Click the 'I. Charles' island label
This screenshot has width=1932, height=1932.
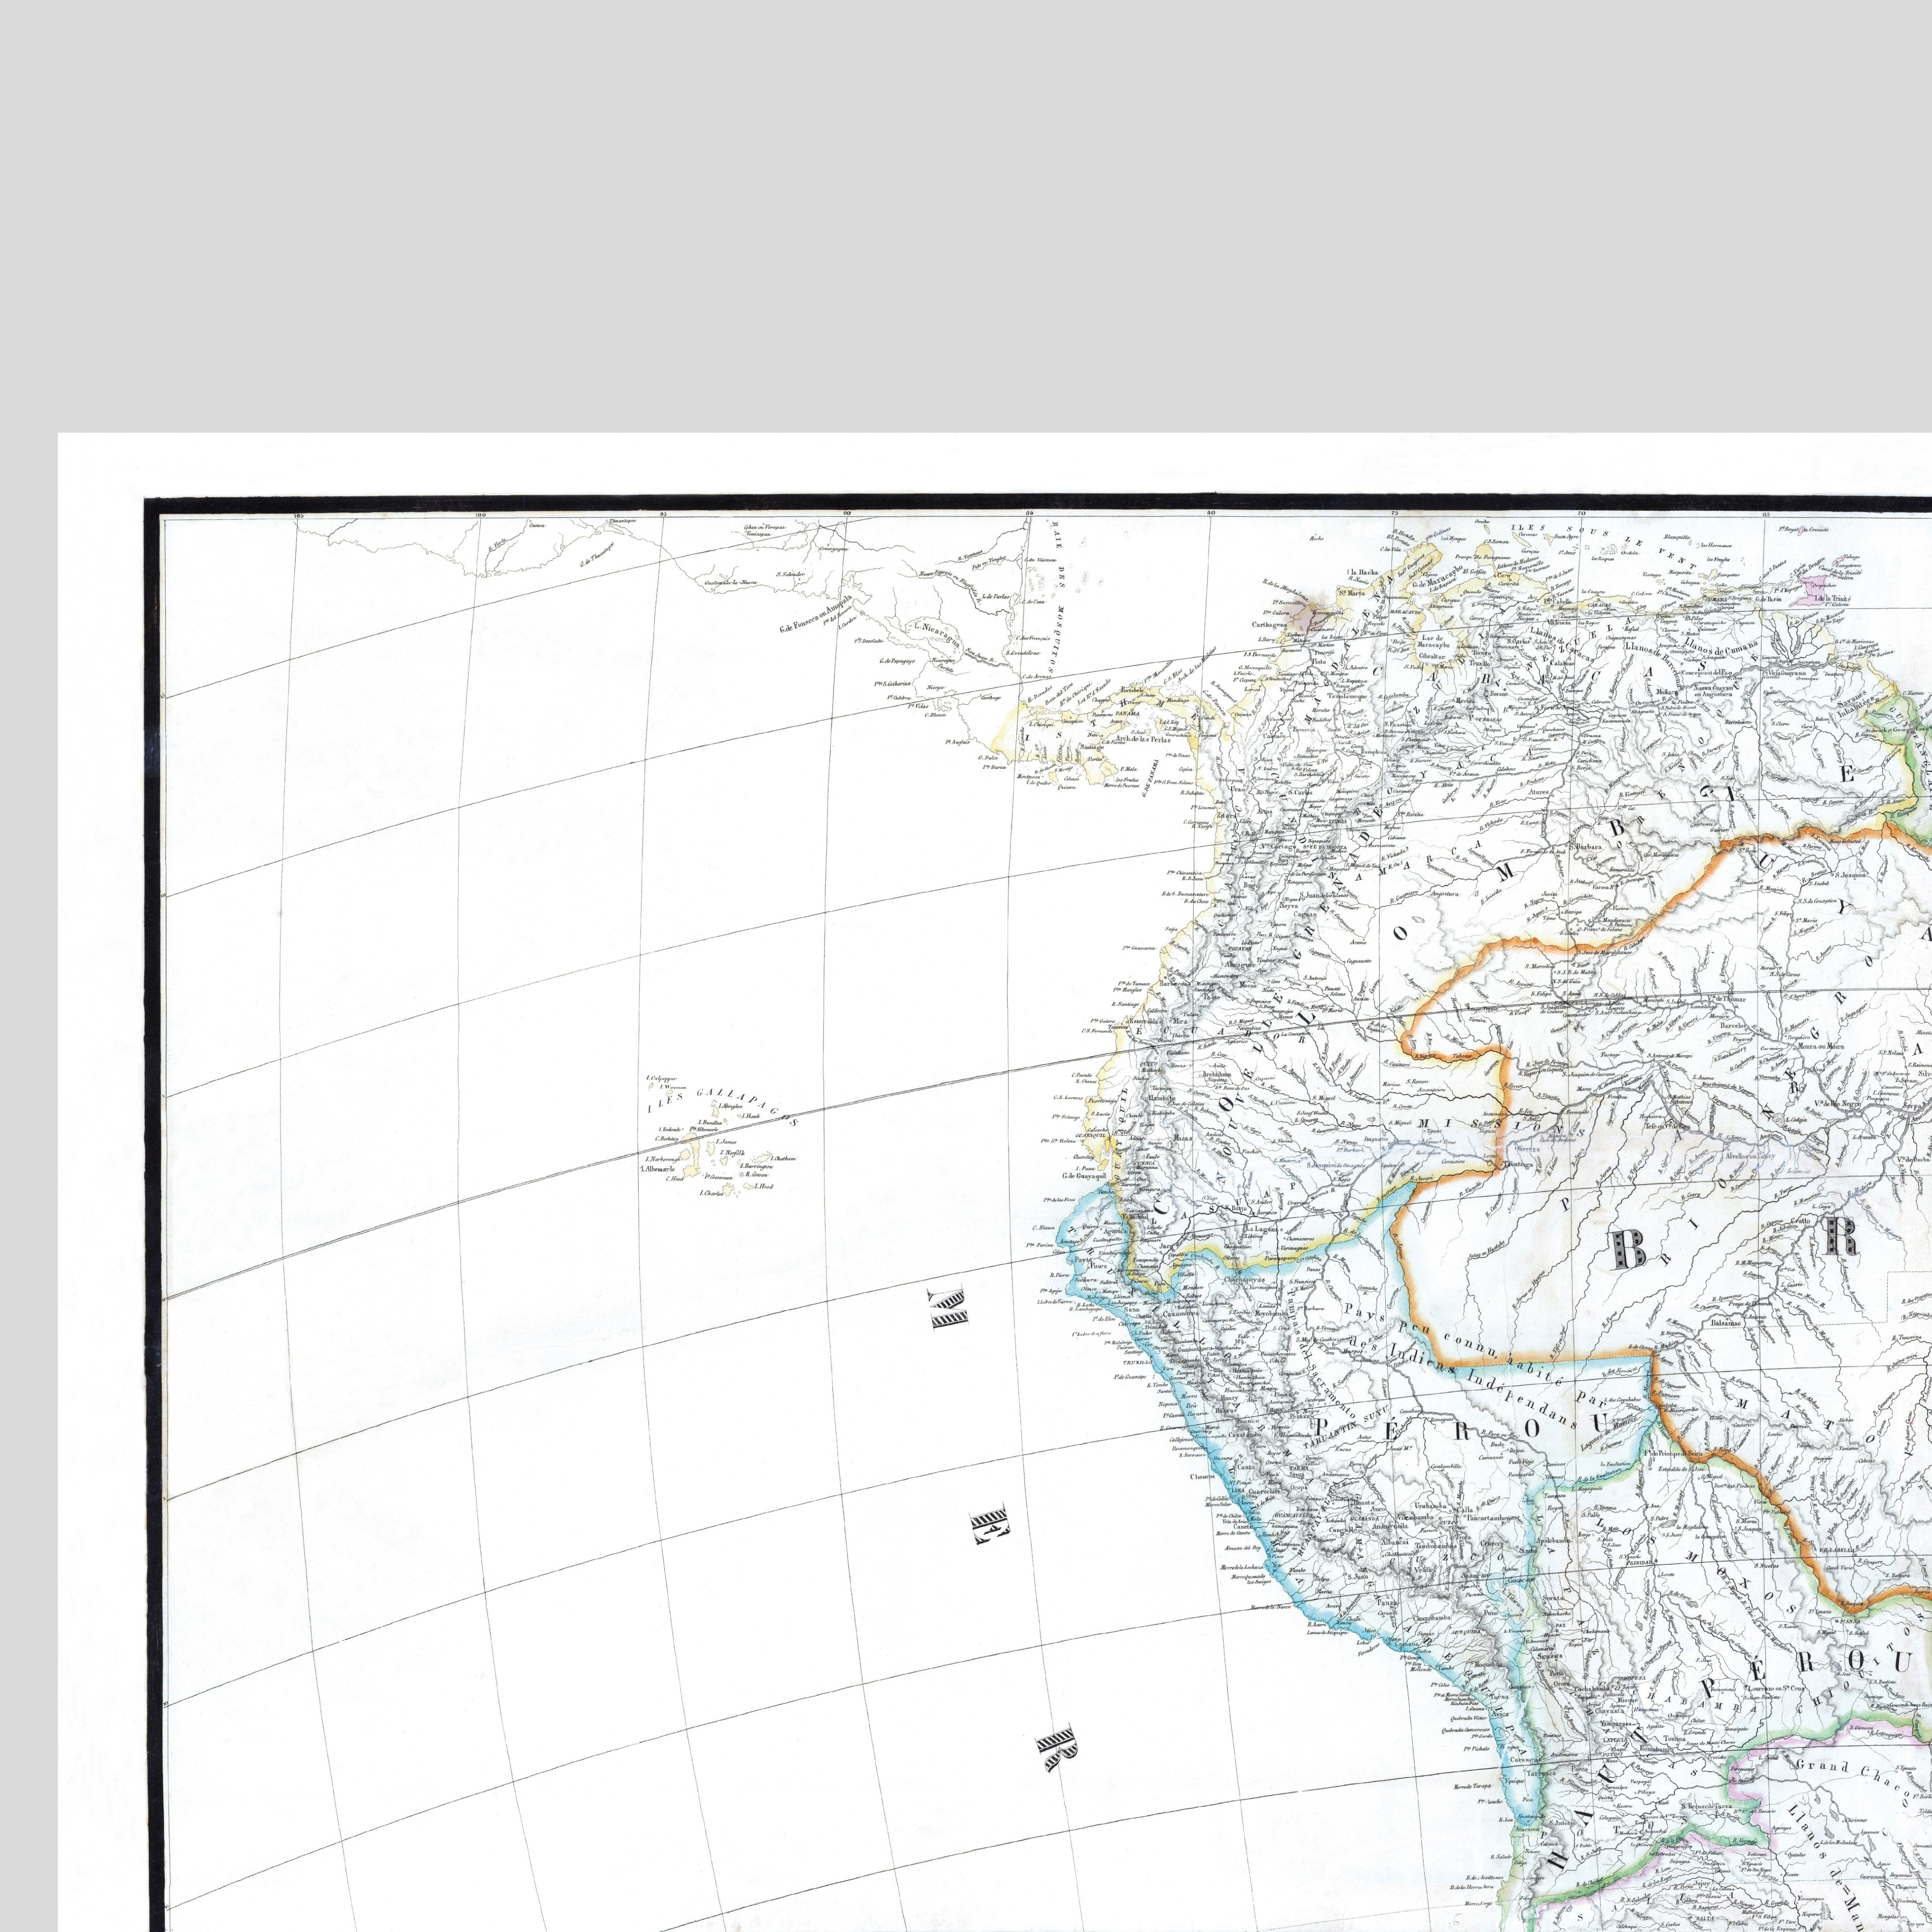click(x=712, y=1193)
